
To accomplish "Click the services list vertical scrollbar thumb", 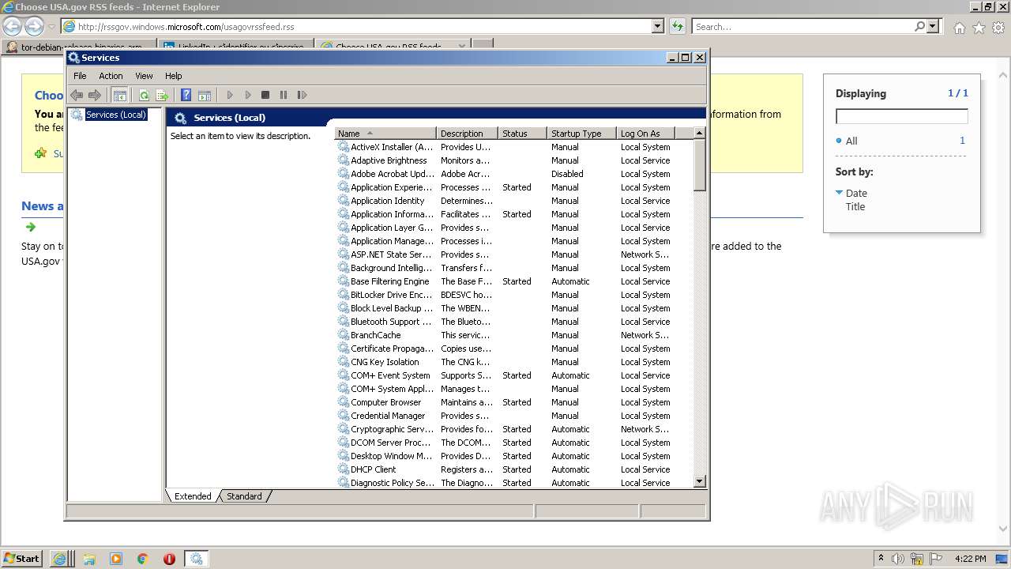I will (x=699, y=165).
